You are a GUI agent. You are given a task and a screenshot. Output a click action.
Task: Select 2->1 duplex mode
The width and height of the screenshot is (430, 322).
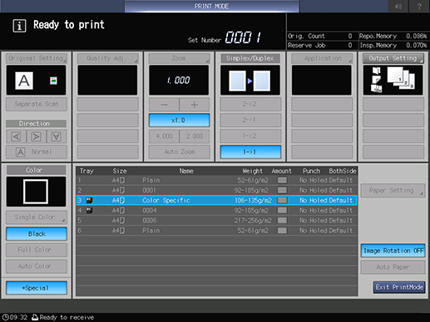(x=250, y=120)
